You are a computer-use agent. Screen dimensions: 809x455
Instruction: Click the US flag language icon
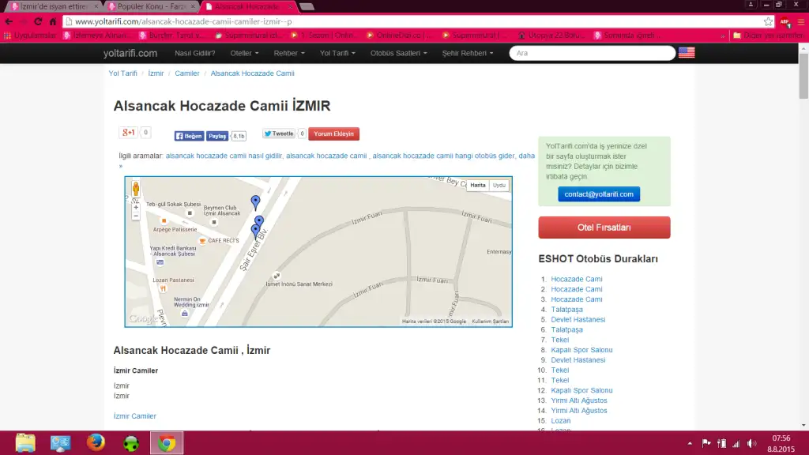[x=687, y=53]
